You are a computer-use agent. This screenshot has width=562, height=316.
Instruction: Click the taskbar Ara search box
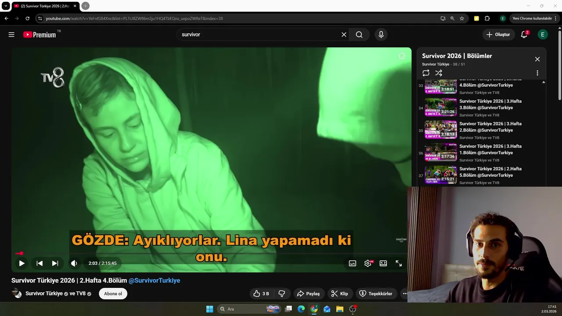click(249, 309)
